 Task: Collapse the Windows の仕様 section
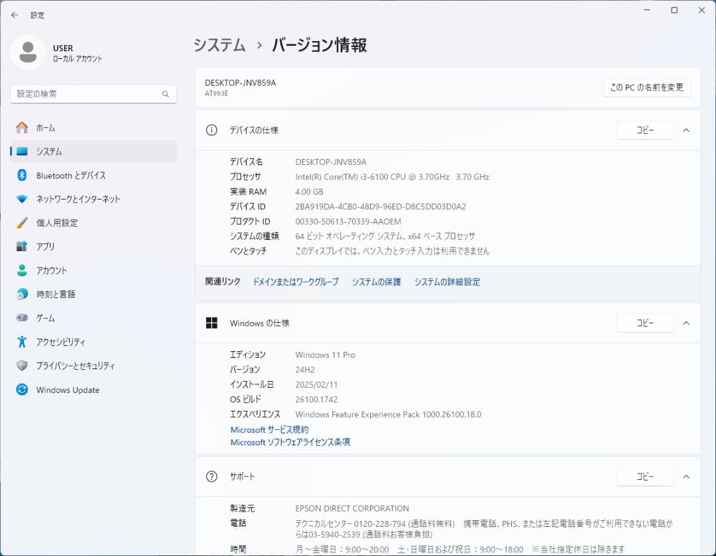coord(686,323)
